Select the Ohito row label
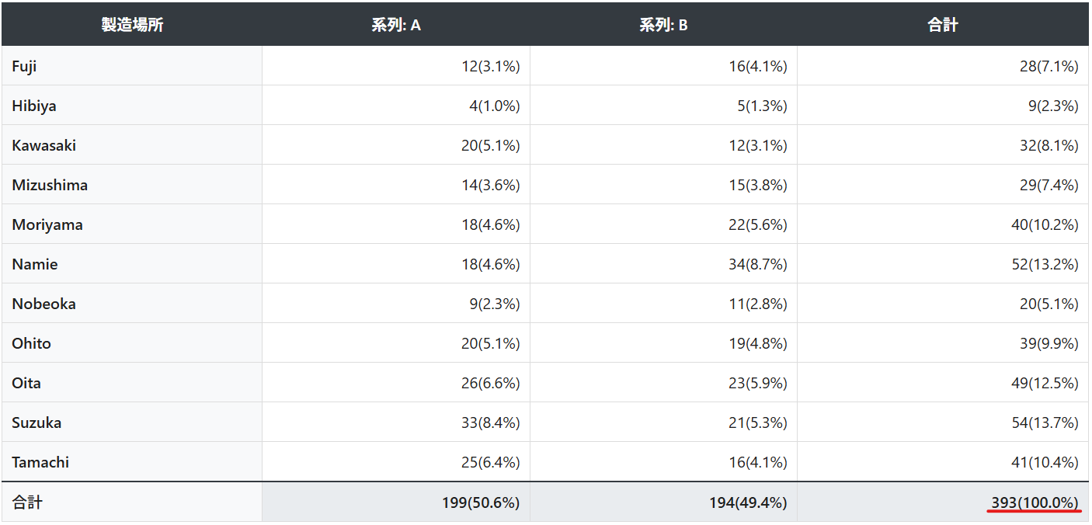1092x525 pixels. (32, 343)
